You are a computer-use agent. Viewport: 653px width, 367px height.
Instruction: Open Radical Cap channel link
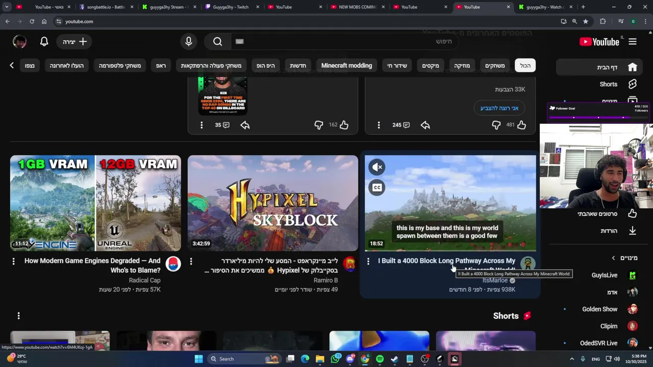[144, 280]
